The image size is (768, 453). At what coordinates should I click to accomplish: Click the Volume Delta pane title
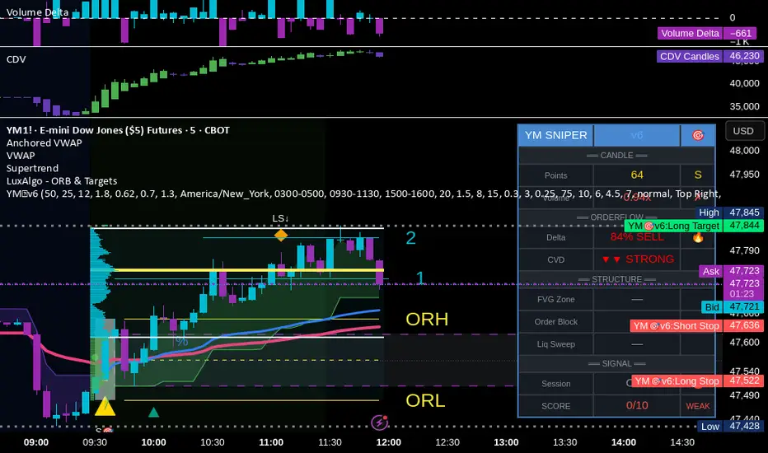tap(37, 12)
